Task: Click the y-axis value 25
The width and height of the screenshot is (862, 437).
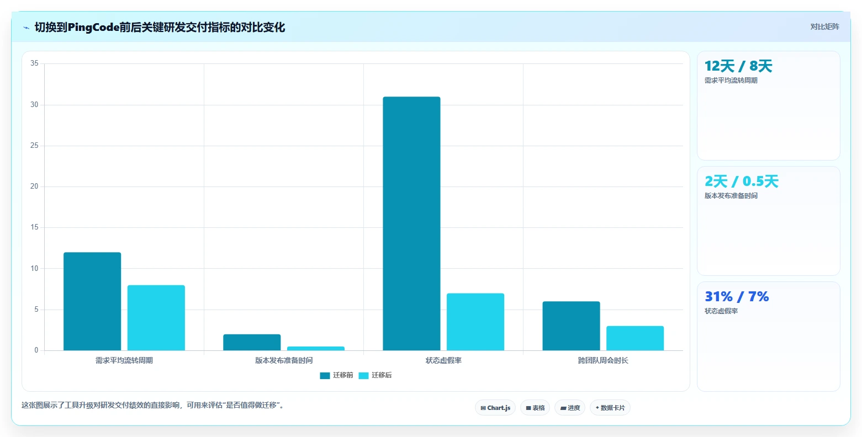Action: coord(34,146)
